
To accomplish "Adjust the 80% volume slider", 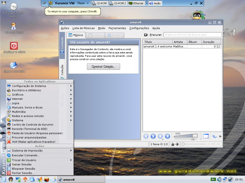I will click(186, 136).
